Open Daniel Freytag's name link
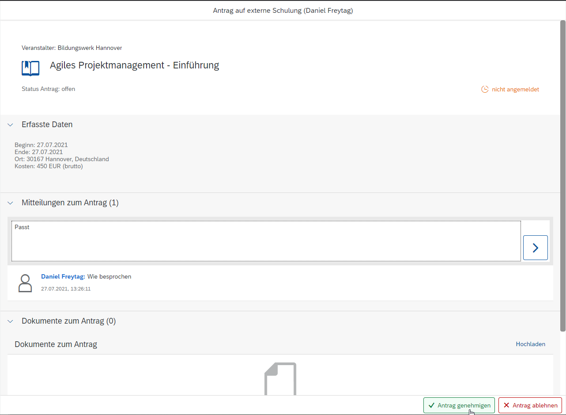Image resolution: width=566 pixels, height=415 pixels. tap(63, 276)
